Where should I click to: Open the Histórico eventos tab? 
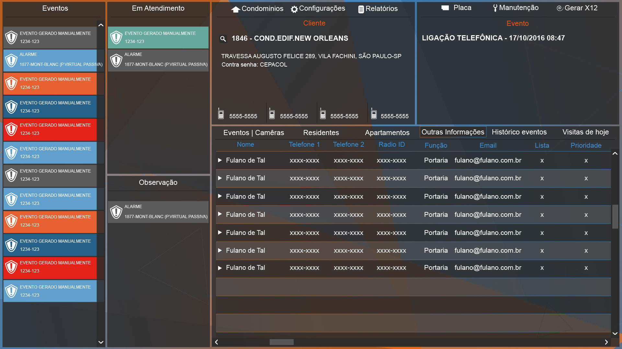click(x=519, y=132)
